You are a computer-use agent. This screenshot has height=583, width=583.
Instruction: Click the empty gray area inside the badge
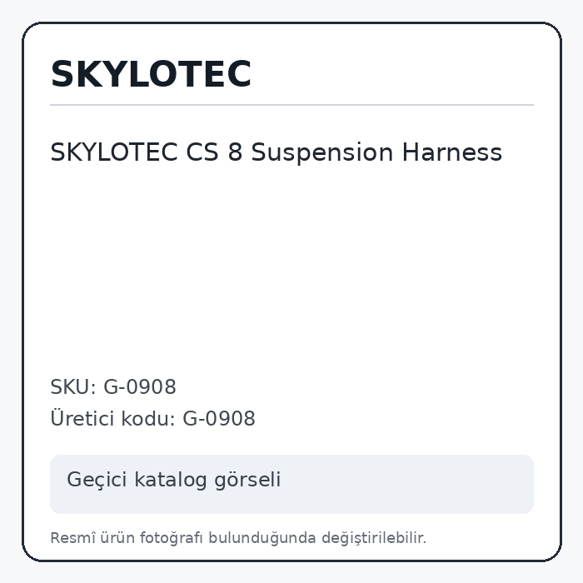point(407,484)
